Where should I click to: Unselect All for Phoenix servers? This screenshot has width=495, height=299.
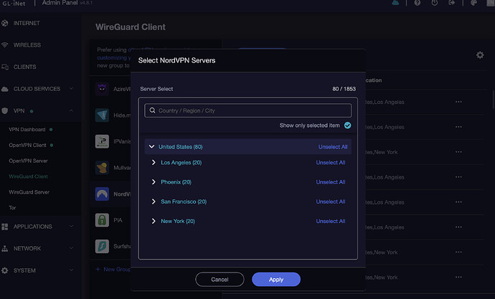pyautogui.click(x=330, y=182)
